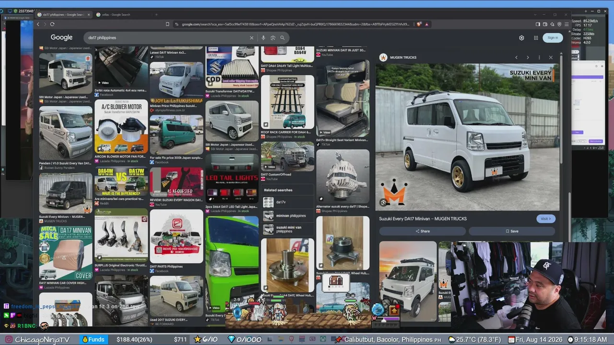Click the Instagram icon in stream overlay

tap(9, 340)
